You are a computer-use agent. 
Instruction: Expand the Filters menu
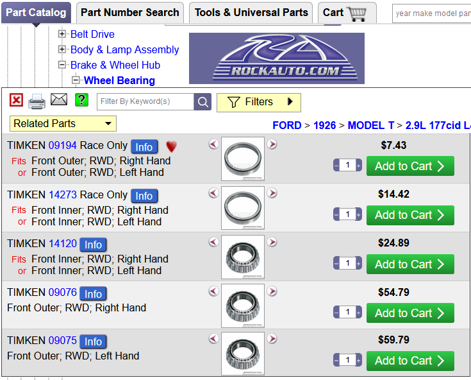click(258, 102)
